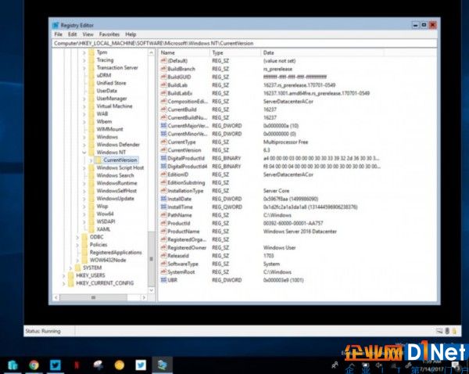Expand the HKEY_CURRENT_CONFIG hive
This screenshot has height=374, width=469.
64,283
